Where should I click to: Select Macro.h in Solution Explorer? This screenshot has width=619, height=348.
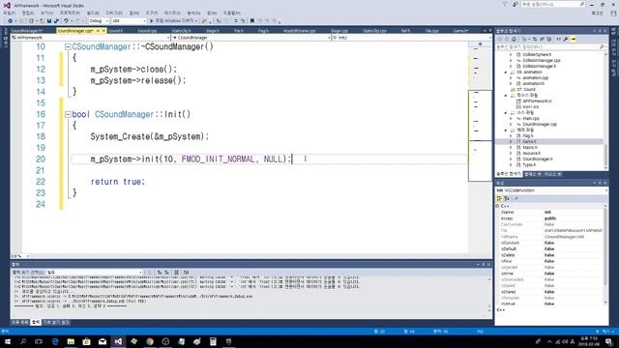point(530,147)
